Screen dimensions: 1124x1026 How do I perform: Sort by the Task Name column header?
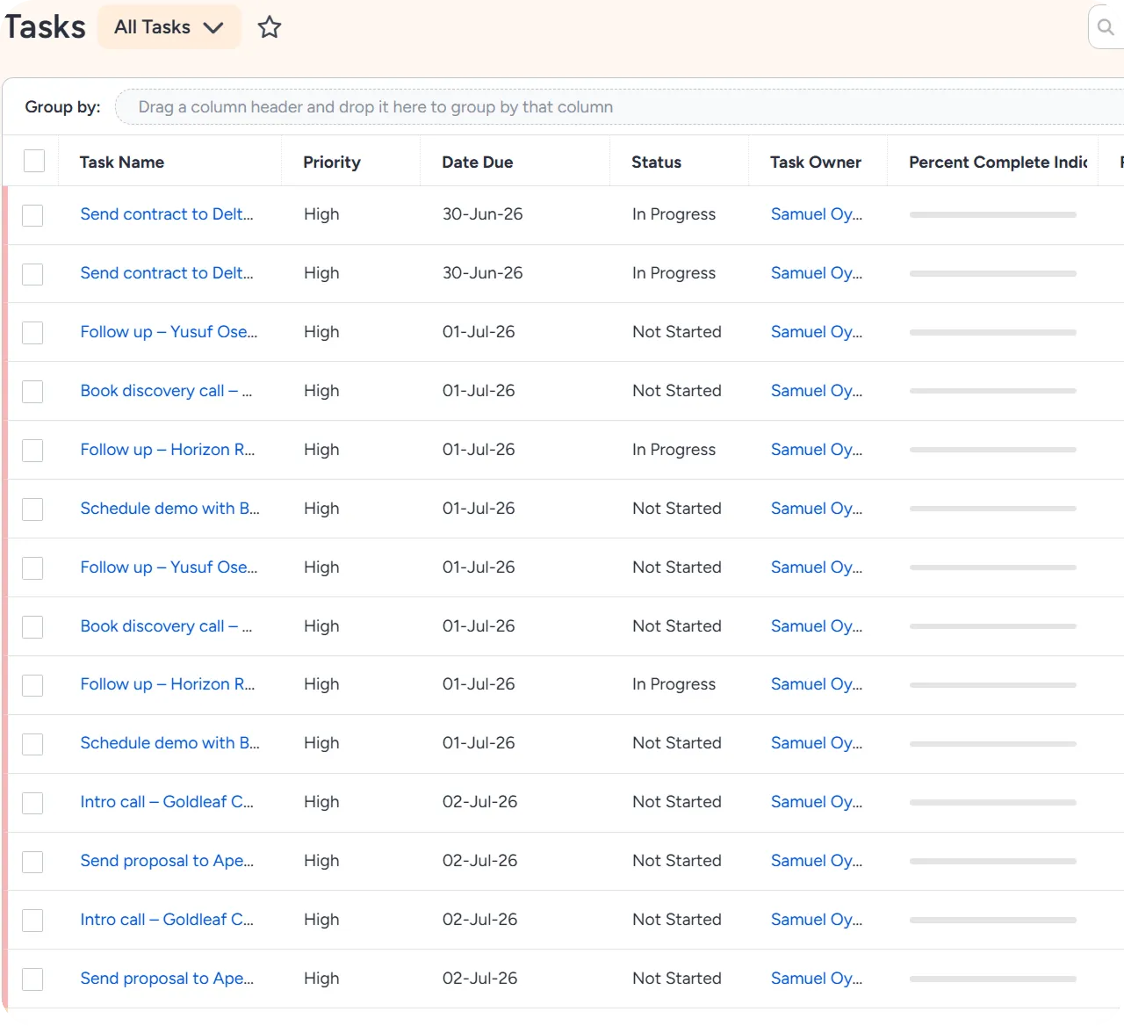(122, 162)
